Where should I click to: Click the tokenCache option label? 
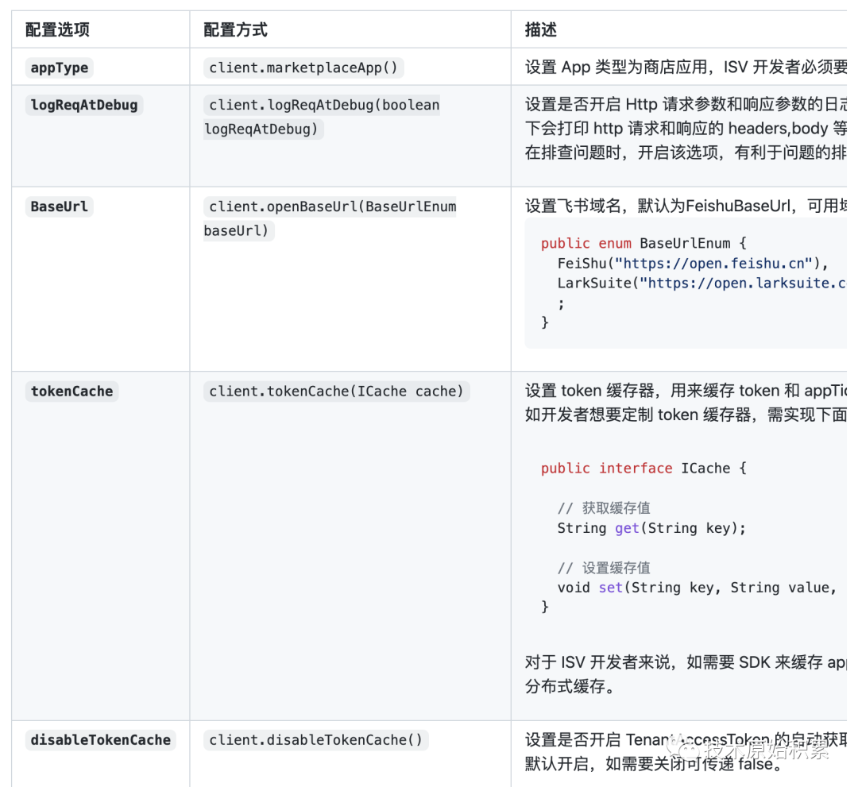pos(71,391)
